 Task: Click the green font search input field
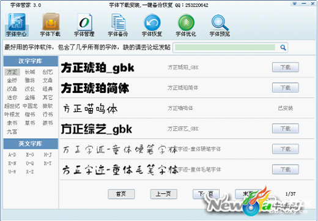(225, 47)
